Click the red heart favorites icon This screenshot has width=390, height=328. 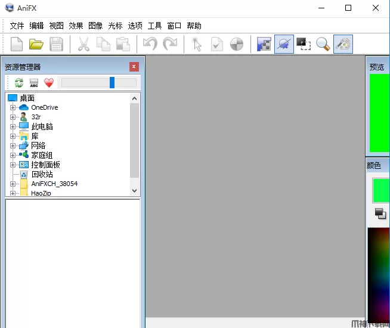coord(49,83)
